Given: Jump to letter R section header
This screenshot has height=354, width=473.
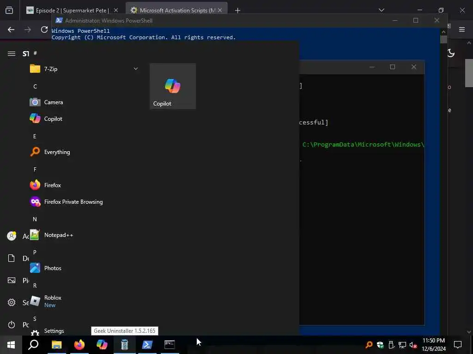Looking at the screenshot, I should 35,285.
